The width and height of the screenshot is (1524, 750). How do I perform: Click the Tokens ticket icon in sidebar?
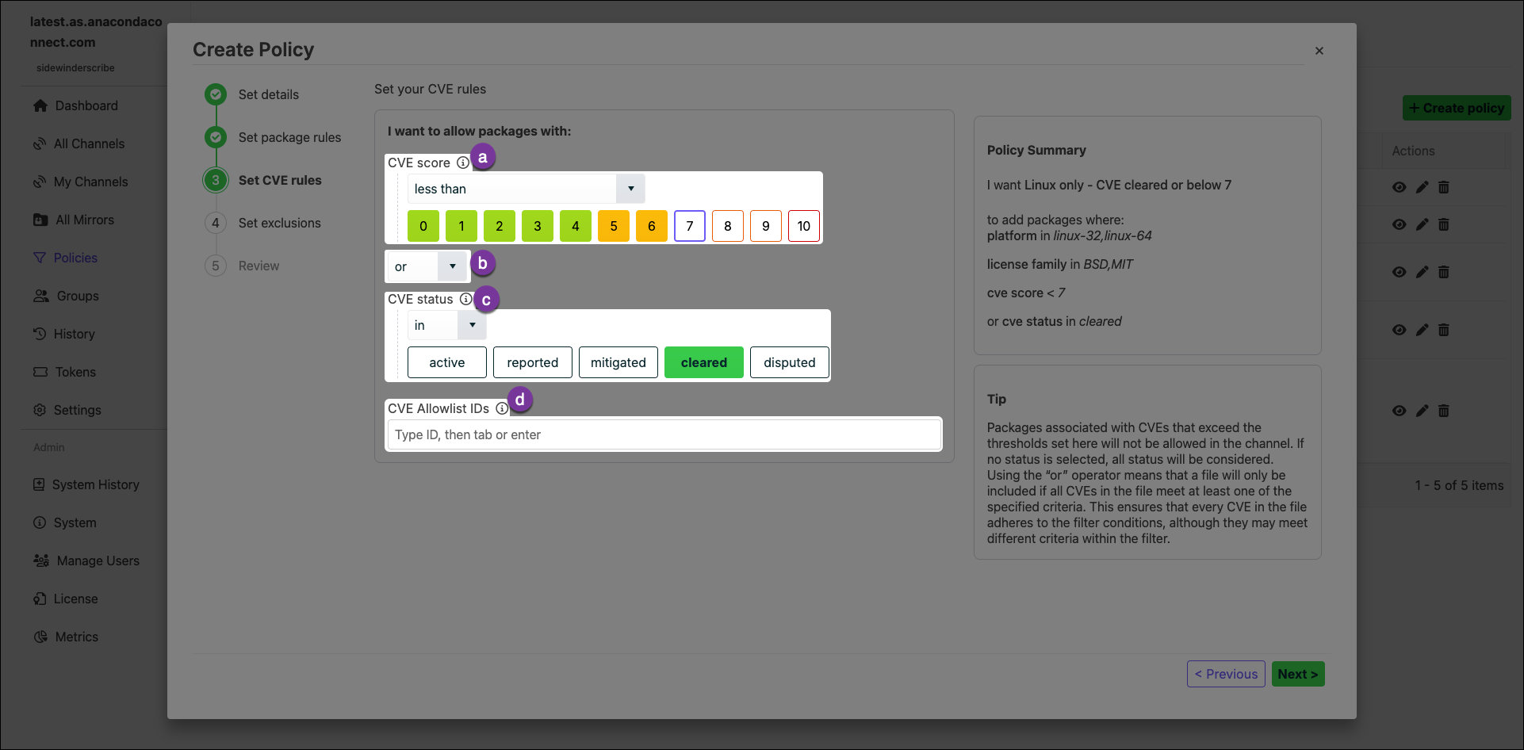[x=40, y=372]
